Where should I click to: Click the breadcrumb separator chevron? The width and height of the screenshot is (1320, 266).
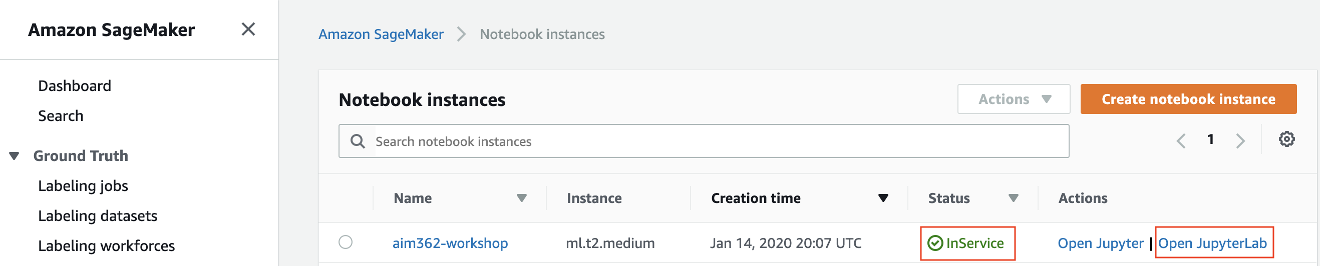(462, 34)
